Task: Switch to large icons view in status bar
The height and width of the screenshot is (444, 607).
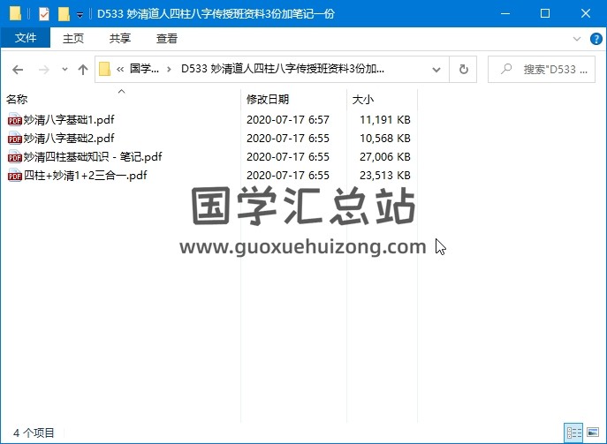Action: pyautogui.click(x=593, y=433)
